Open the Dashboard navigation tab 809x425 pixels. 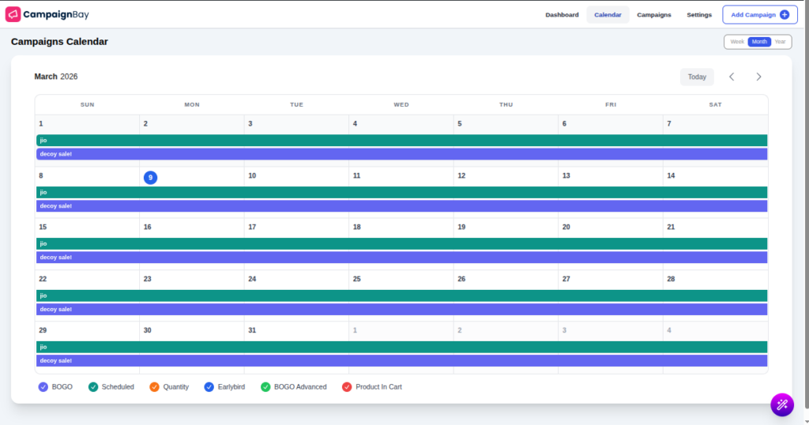point(562,14)
